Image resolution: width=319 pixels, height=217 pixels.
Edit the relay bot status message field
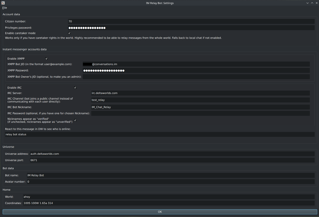click(x=159, y=134)
